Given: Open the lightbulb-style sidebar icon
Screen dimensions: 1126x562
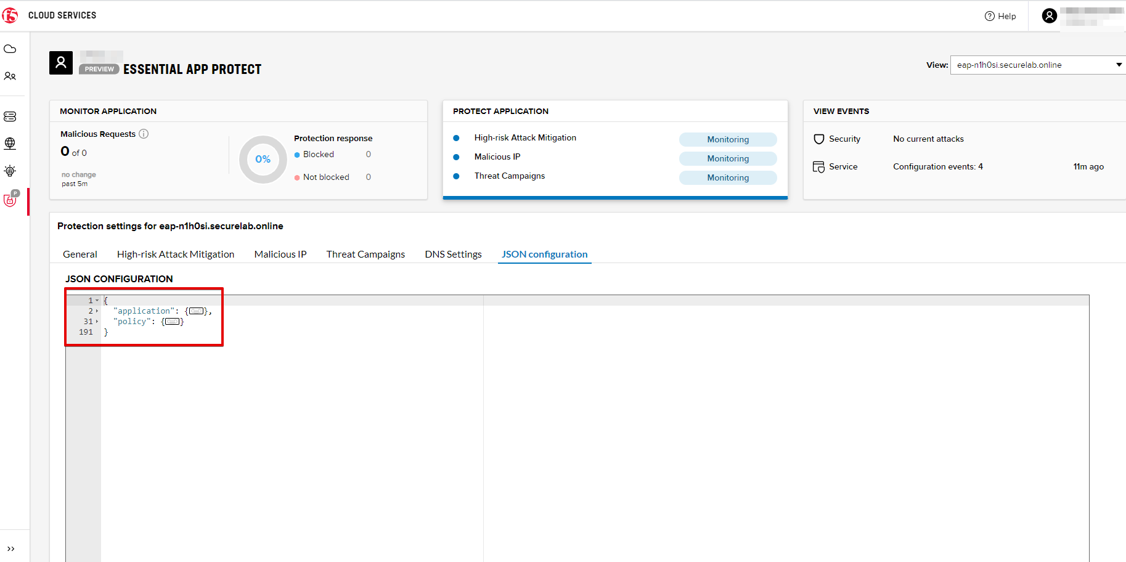Looking at the screenshot, I should click(10, 171).
